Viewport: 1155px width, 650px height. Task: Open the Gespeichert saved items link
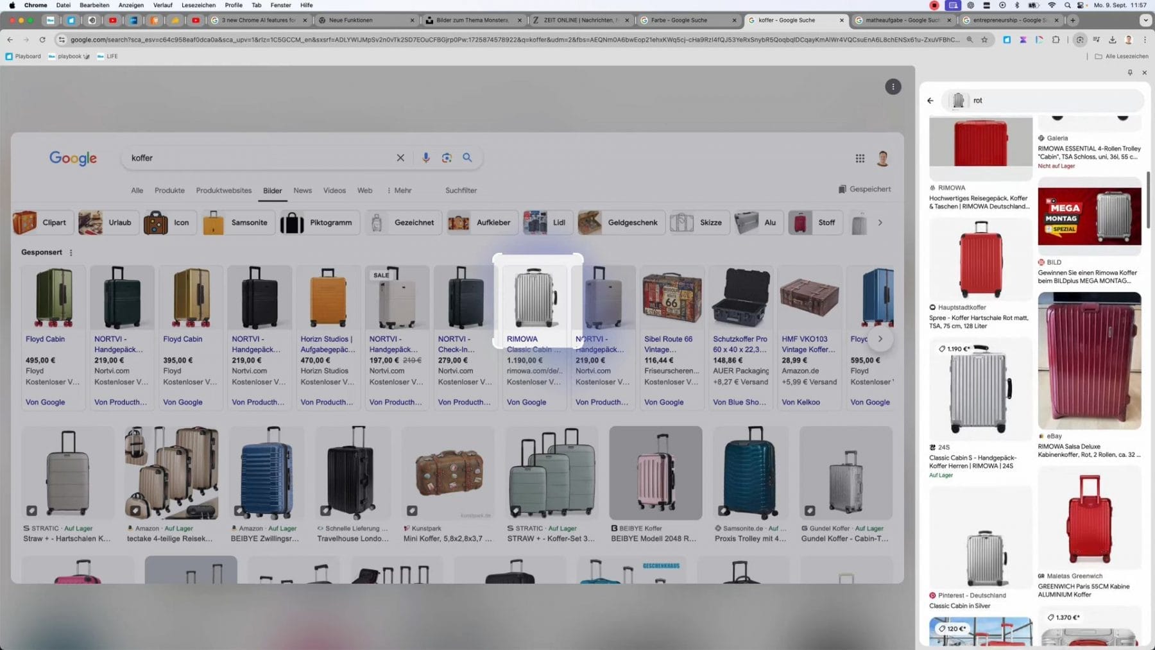(864, 189)
